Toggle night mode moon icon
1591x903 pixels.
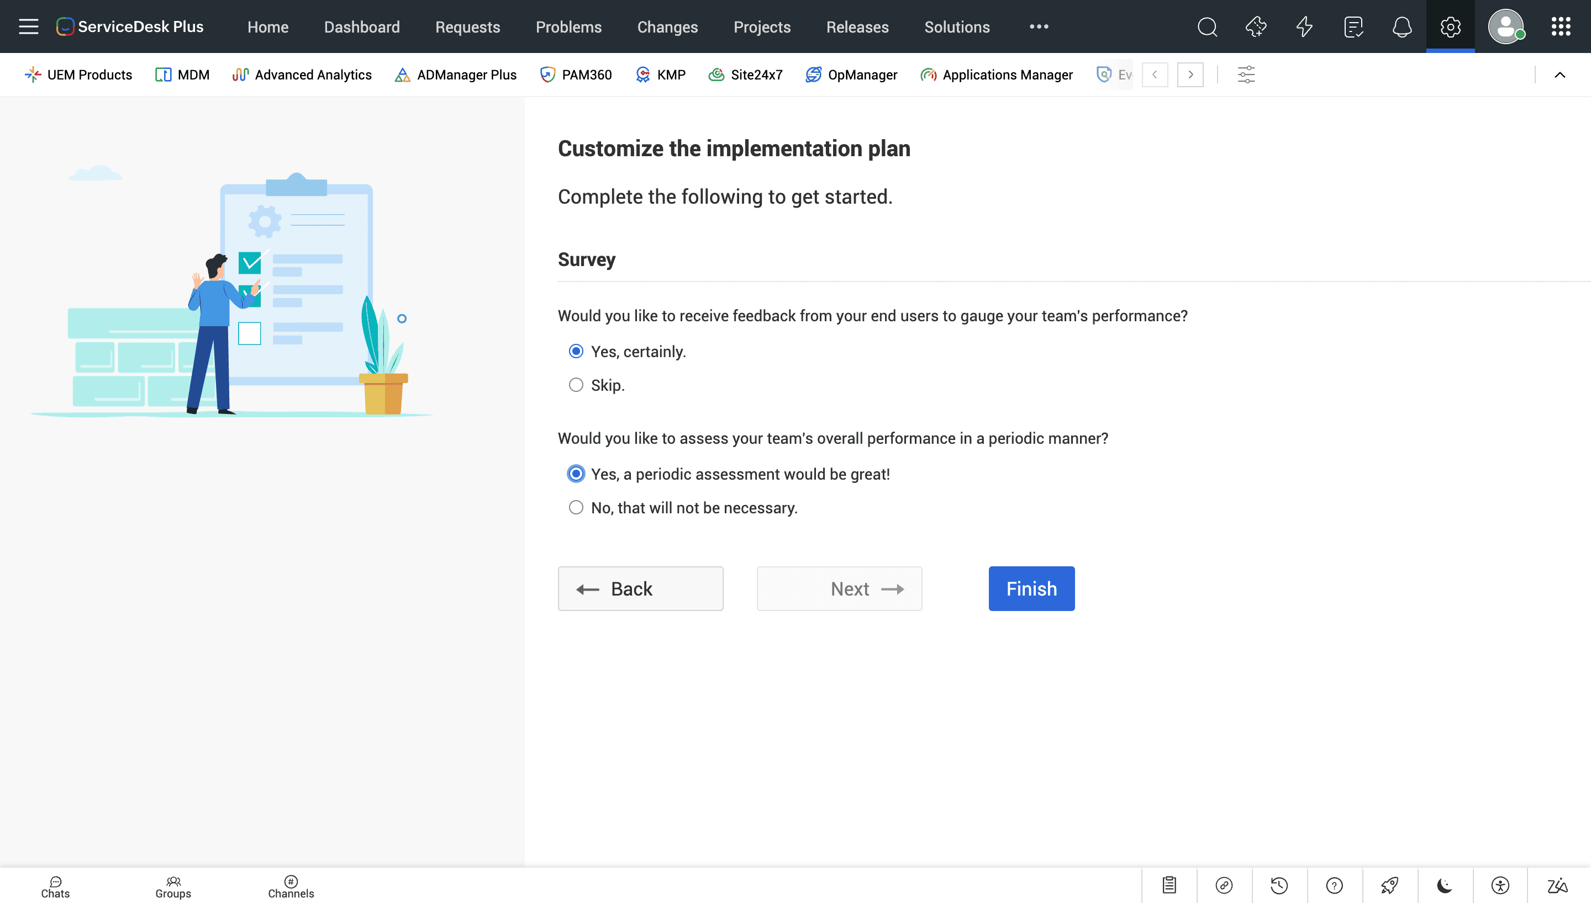point(1445,885)
